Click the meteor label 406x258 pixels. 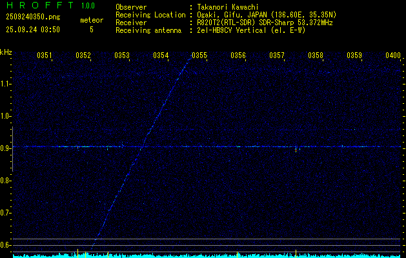(x=92, y=20)
